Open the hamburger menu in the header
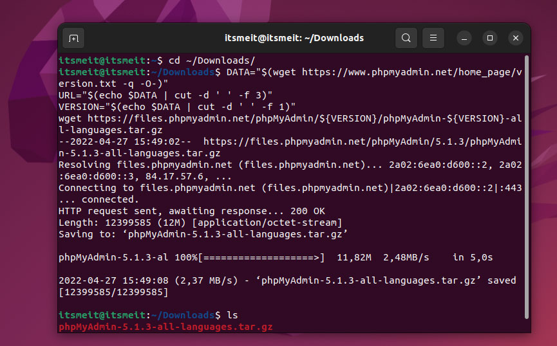The image size is (557, 346). (433, 38)
